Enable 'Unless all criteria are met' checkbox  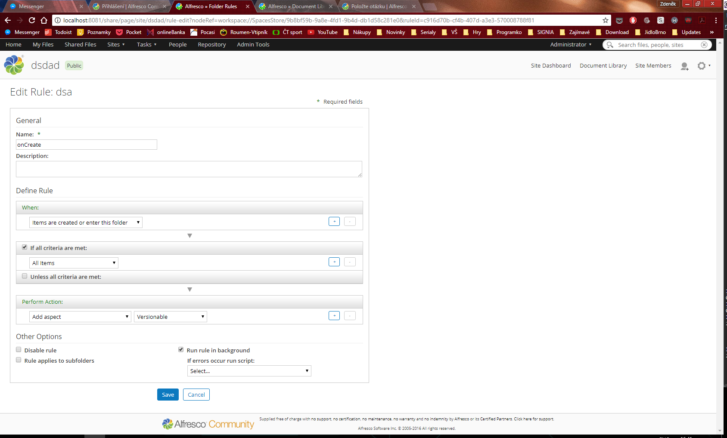click(x=25, y=276)
